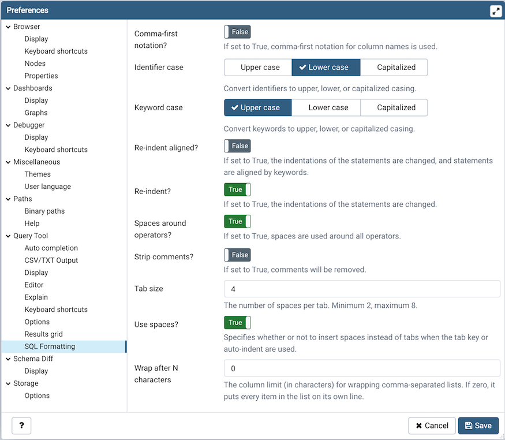Turn off the Re-indent switch

point(237,189)
